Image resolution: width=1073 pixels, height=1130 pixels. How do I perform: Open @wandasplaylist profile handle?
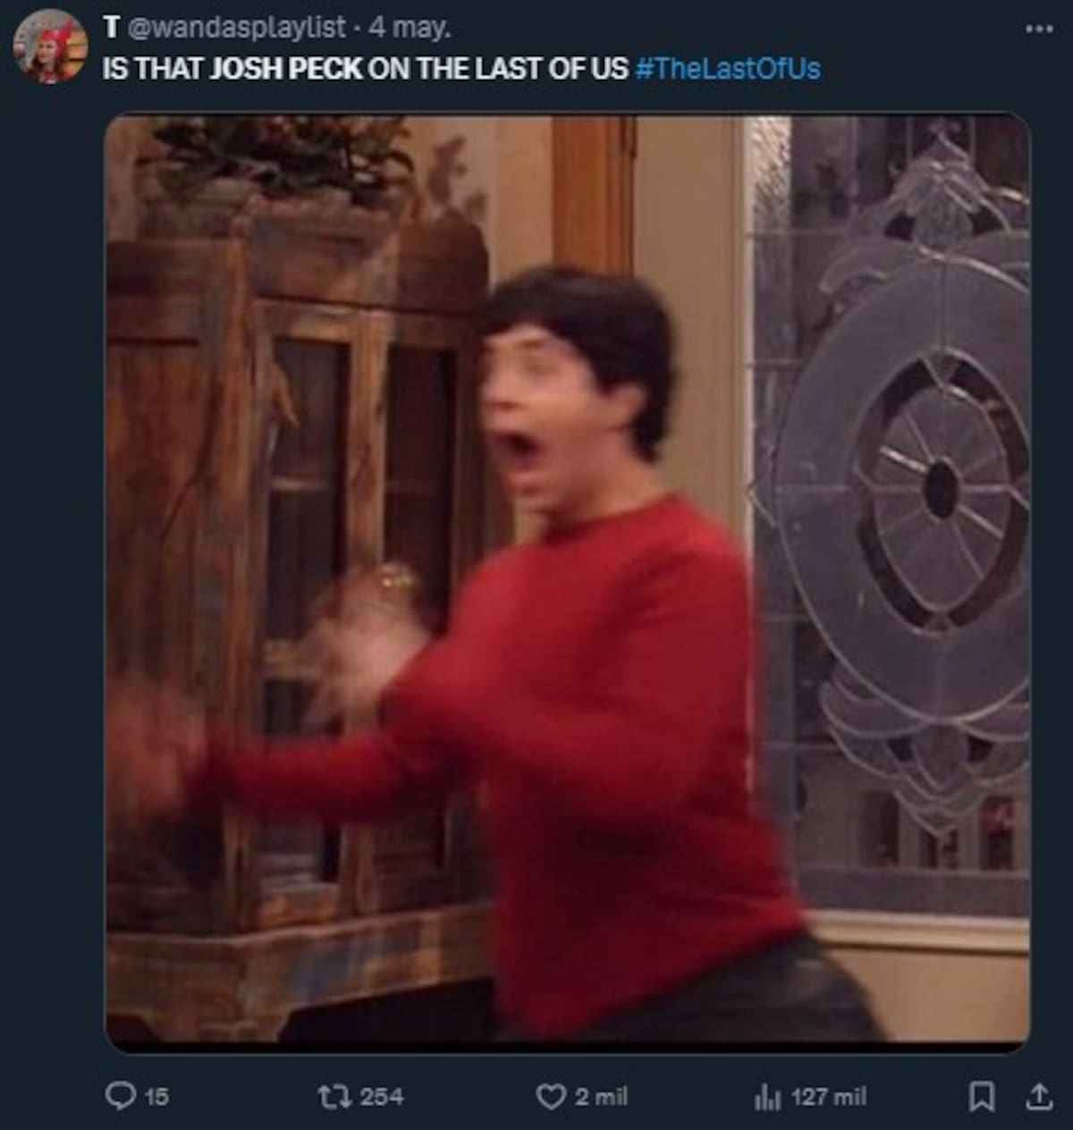pos(237,28)
